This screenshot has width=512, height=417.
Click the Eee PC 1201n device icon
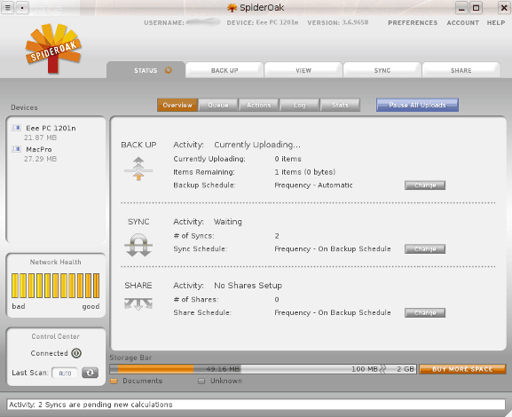(x=17, y=128)
